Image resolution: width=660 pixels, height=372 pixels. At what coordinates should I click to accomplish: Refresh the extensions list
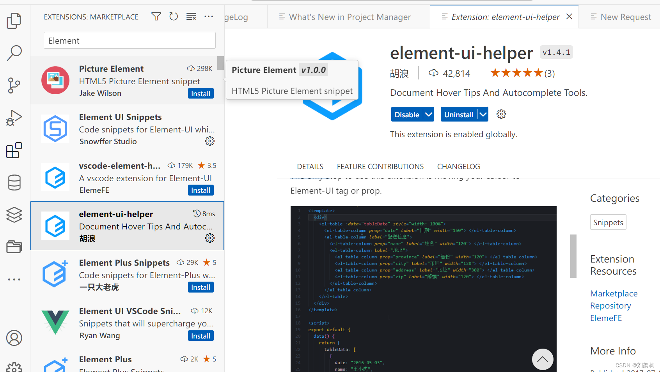coord(174,16)
